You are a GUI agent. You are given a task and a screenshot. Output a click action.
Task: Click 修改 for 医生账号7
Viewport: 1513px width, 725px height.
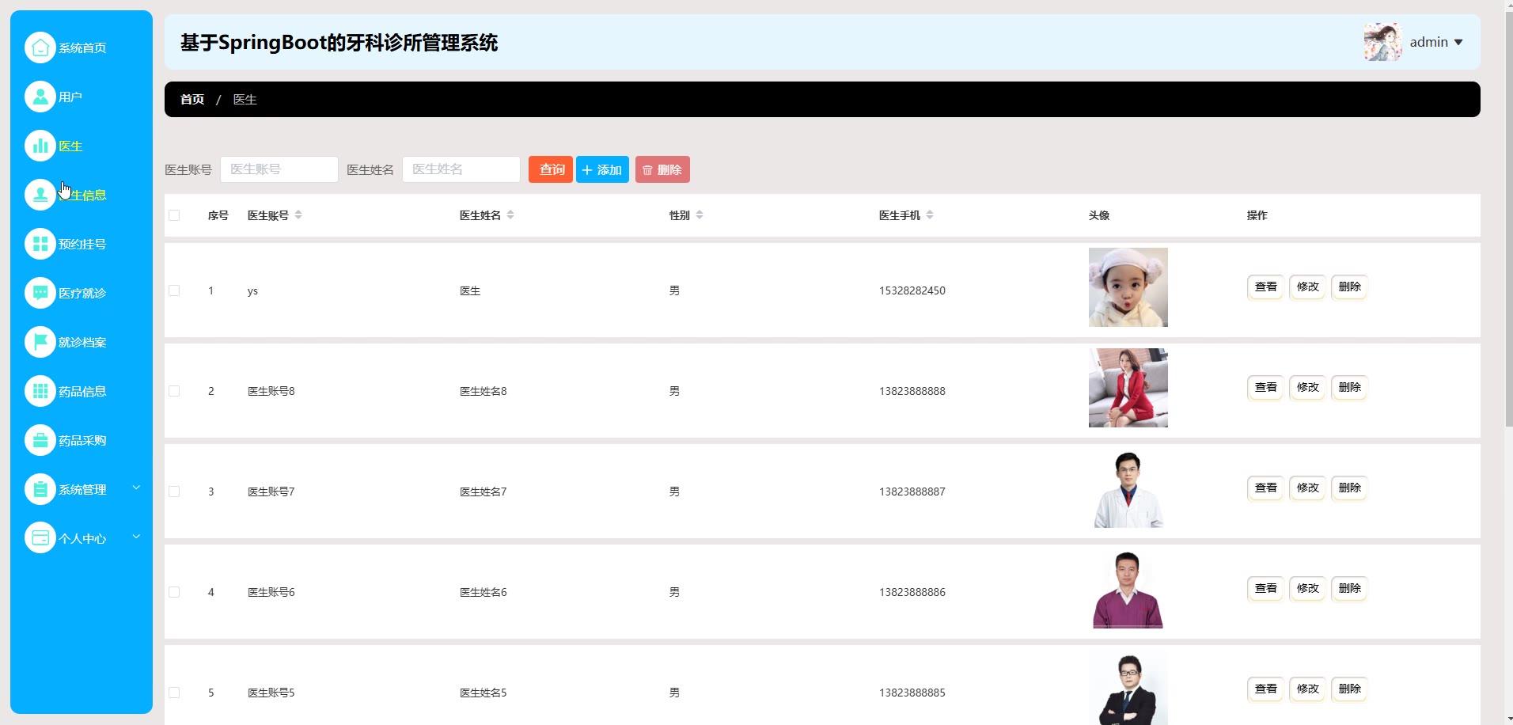[1307, 488]
